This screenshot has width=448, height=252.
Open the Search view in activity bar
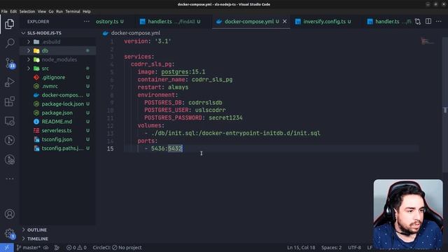(9, 43)
